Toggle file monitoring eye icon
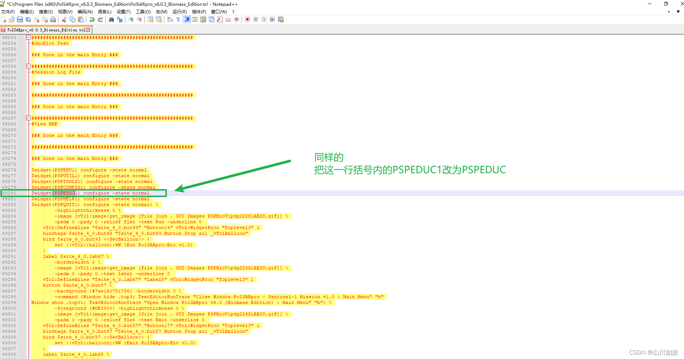 pos(236,19)
